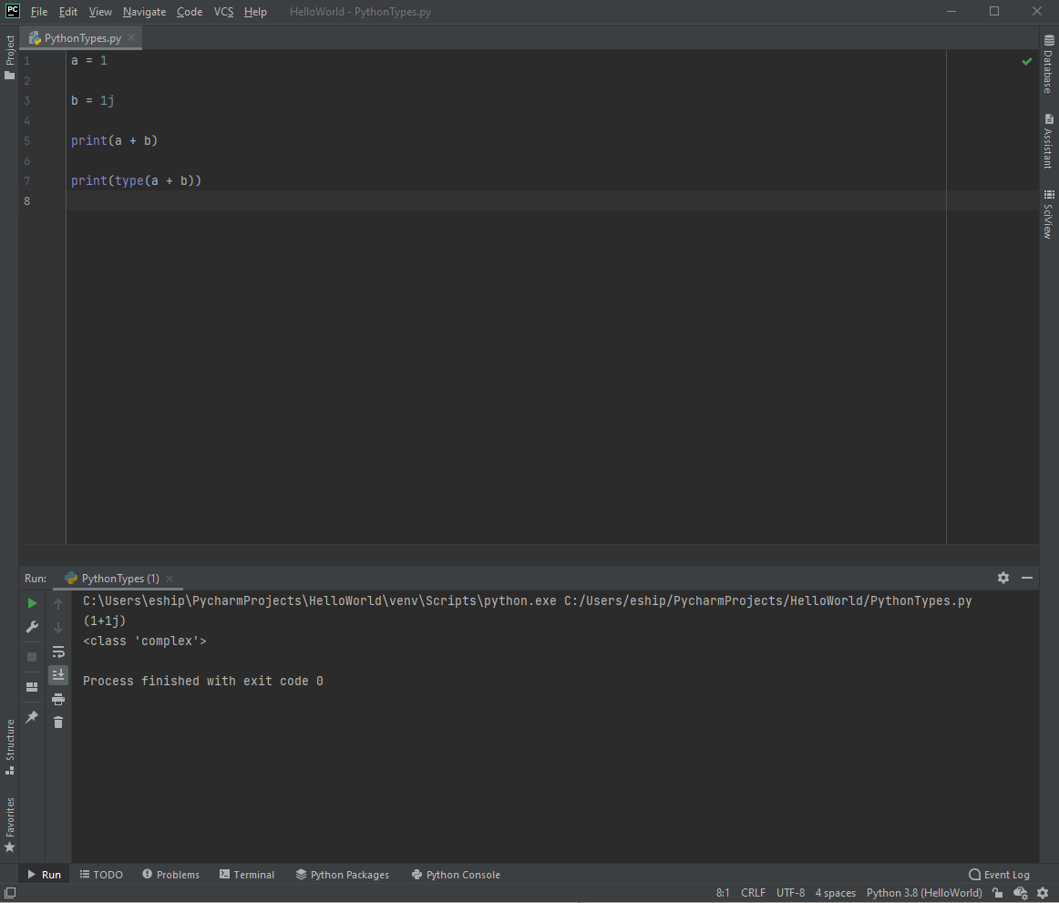1059x903 pixels.
Task: Click the read-only lock icon in status bar
Action: pos(998,893)
